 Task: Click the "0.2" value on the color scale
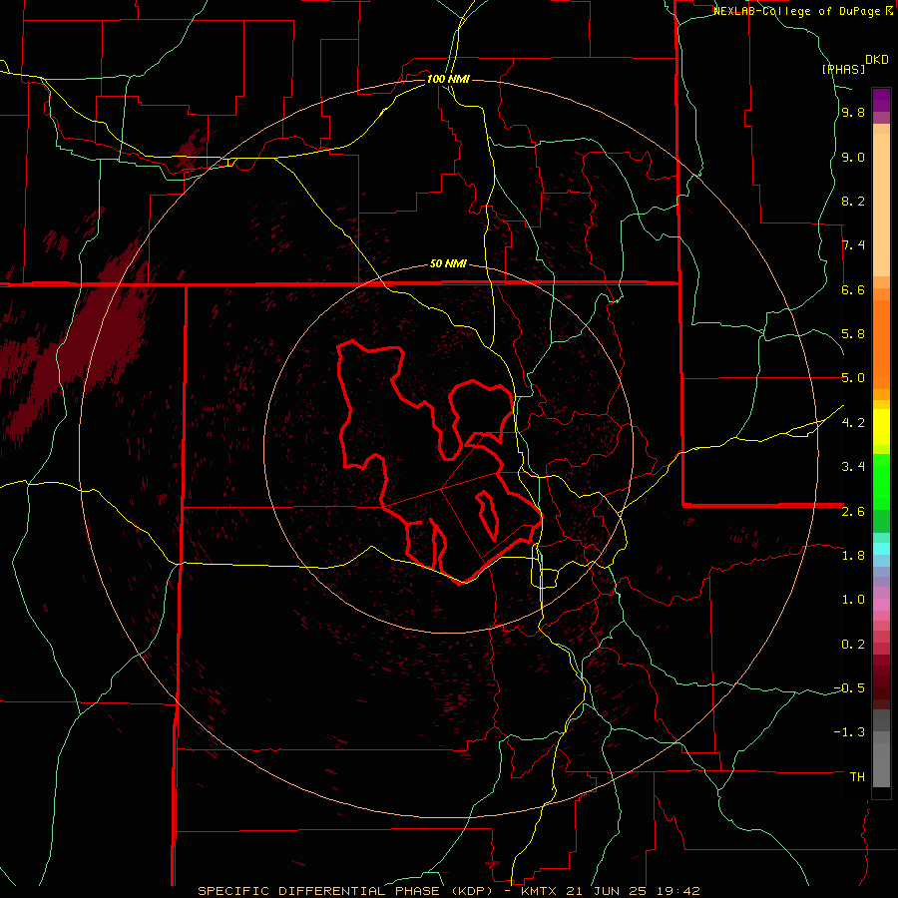point(853,645)
